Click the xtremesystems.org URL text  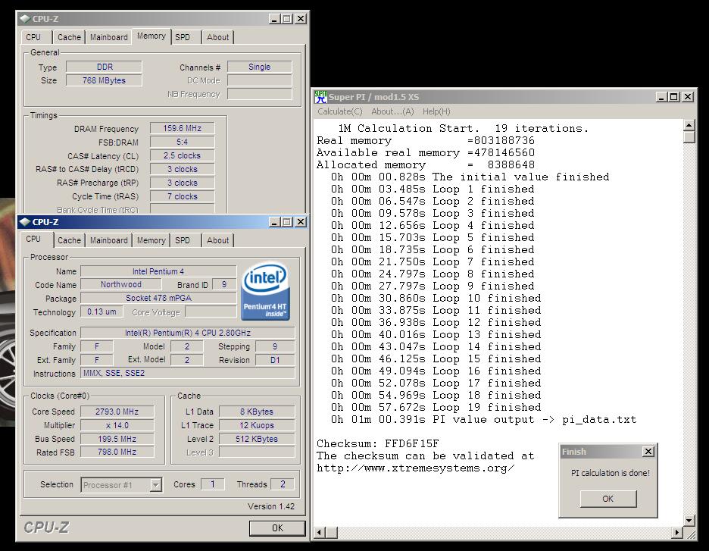pos(416,468)
